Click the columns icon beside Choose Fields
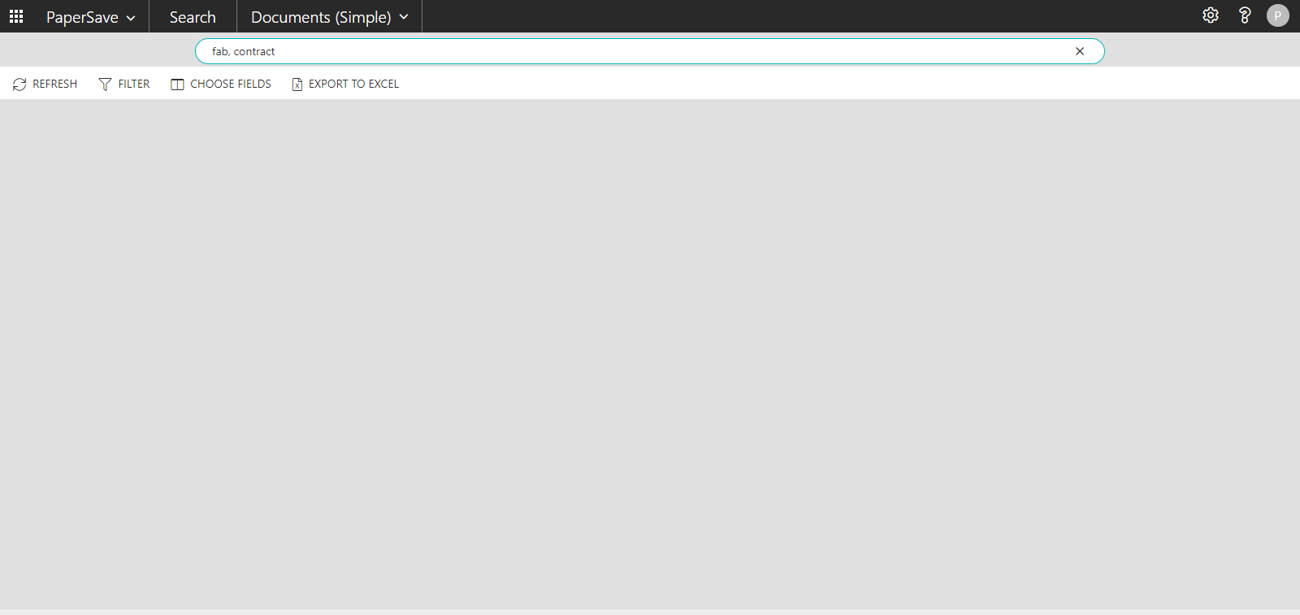 click(177, 84)
